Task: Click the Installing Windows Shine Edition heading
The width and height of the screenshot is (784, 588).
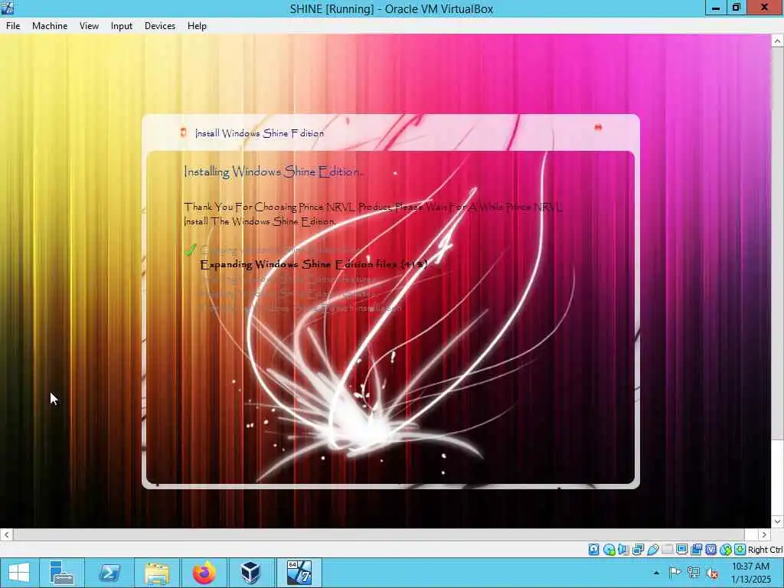Action: 273,171
